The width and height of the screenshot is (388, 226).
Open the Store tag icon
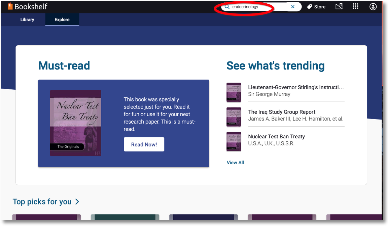[309, 7]
